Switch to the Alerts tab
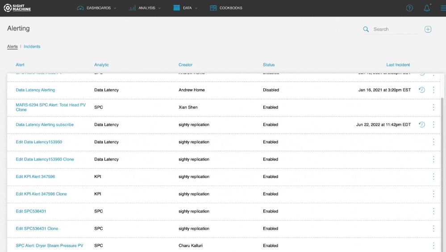The image size is (446, 252). click(12, 46)
